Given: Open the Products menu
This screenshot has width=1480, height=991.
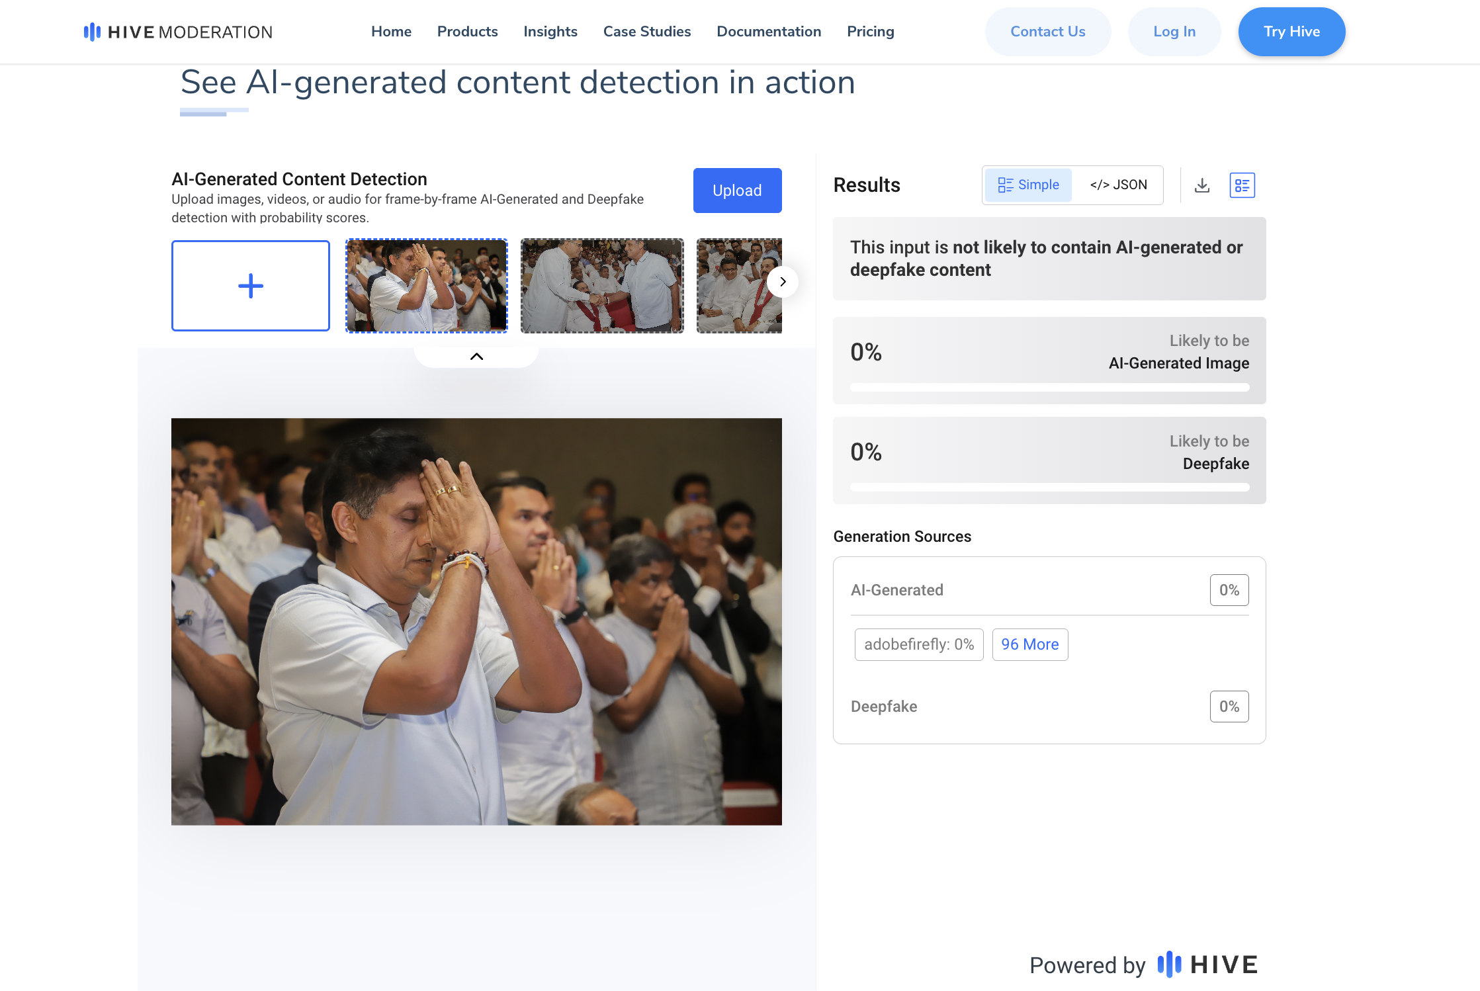Looking at the screenshot, I should (467, 32).
